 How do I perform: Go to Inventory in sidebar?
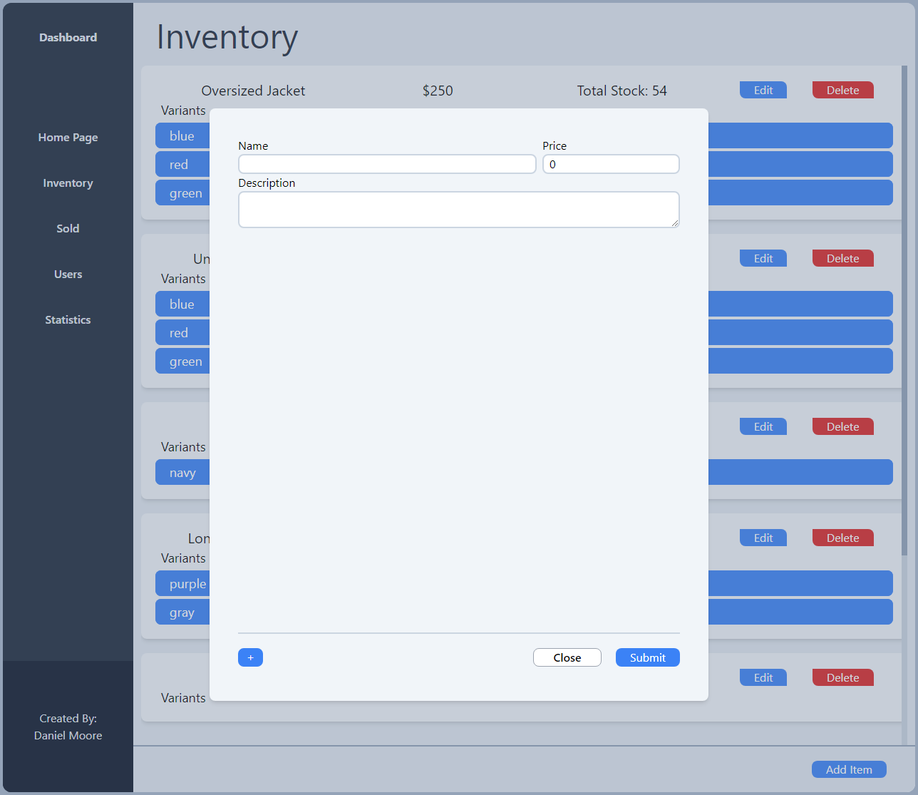pyautogui.click(x=68, y=183)
